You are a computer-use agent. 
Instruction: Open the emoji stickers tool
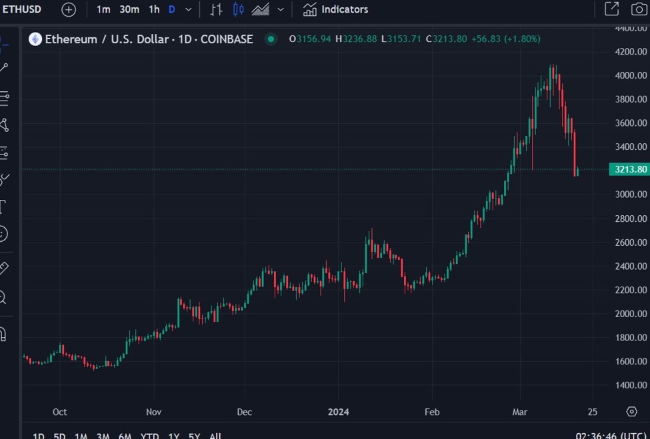(7, 234)
